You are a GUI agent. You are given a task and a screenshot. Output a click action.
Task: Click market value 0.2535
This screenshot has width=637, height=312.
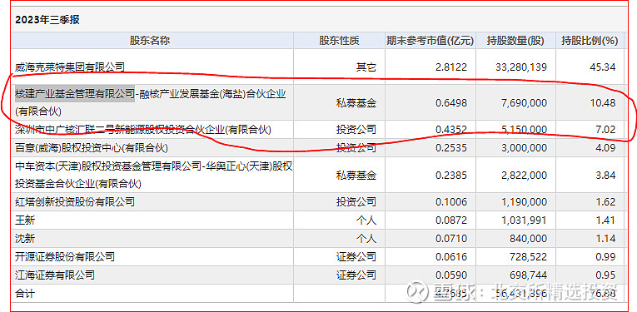(x=451, y=148)
